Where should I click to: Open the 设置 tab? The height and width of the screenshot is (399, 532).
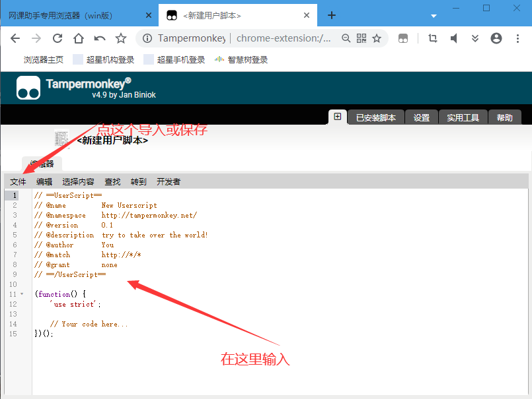pos(422,117)
